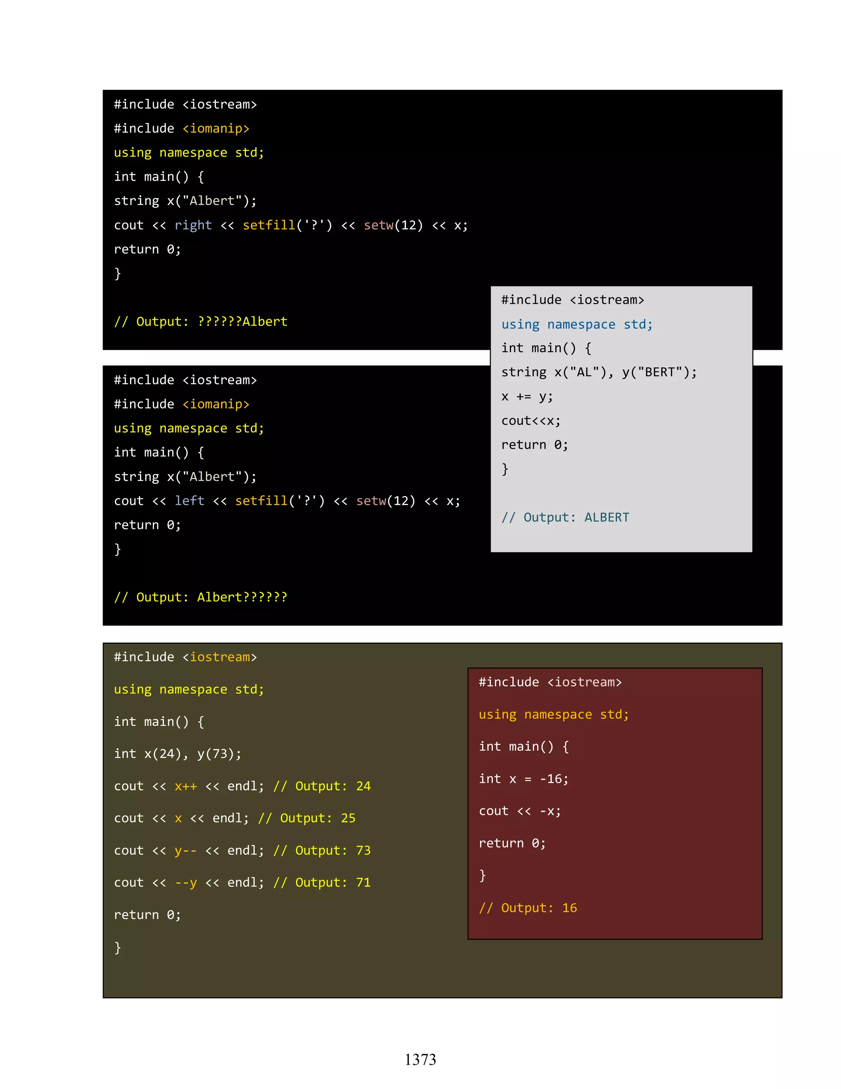Click the line ending with '// Output: 25'
Image resolution: width=841 pixels, height=1089 pixels.
(x=234, y=818)
